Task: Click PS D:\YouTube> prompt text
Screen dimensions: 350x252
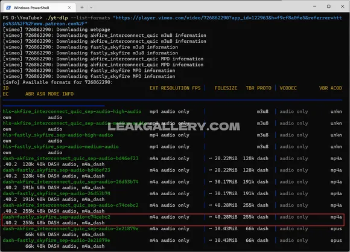Action: pyautogui.click(x=22, y=18)
